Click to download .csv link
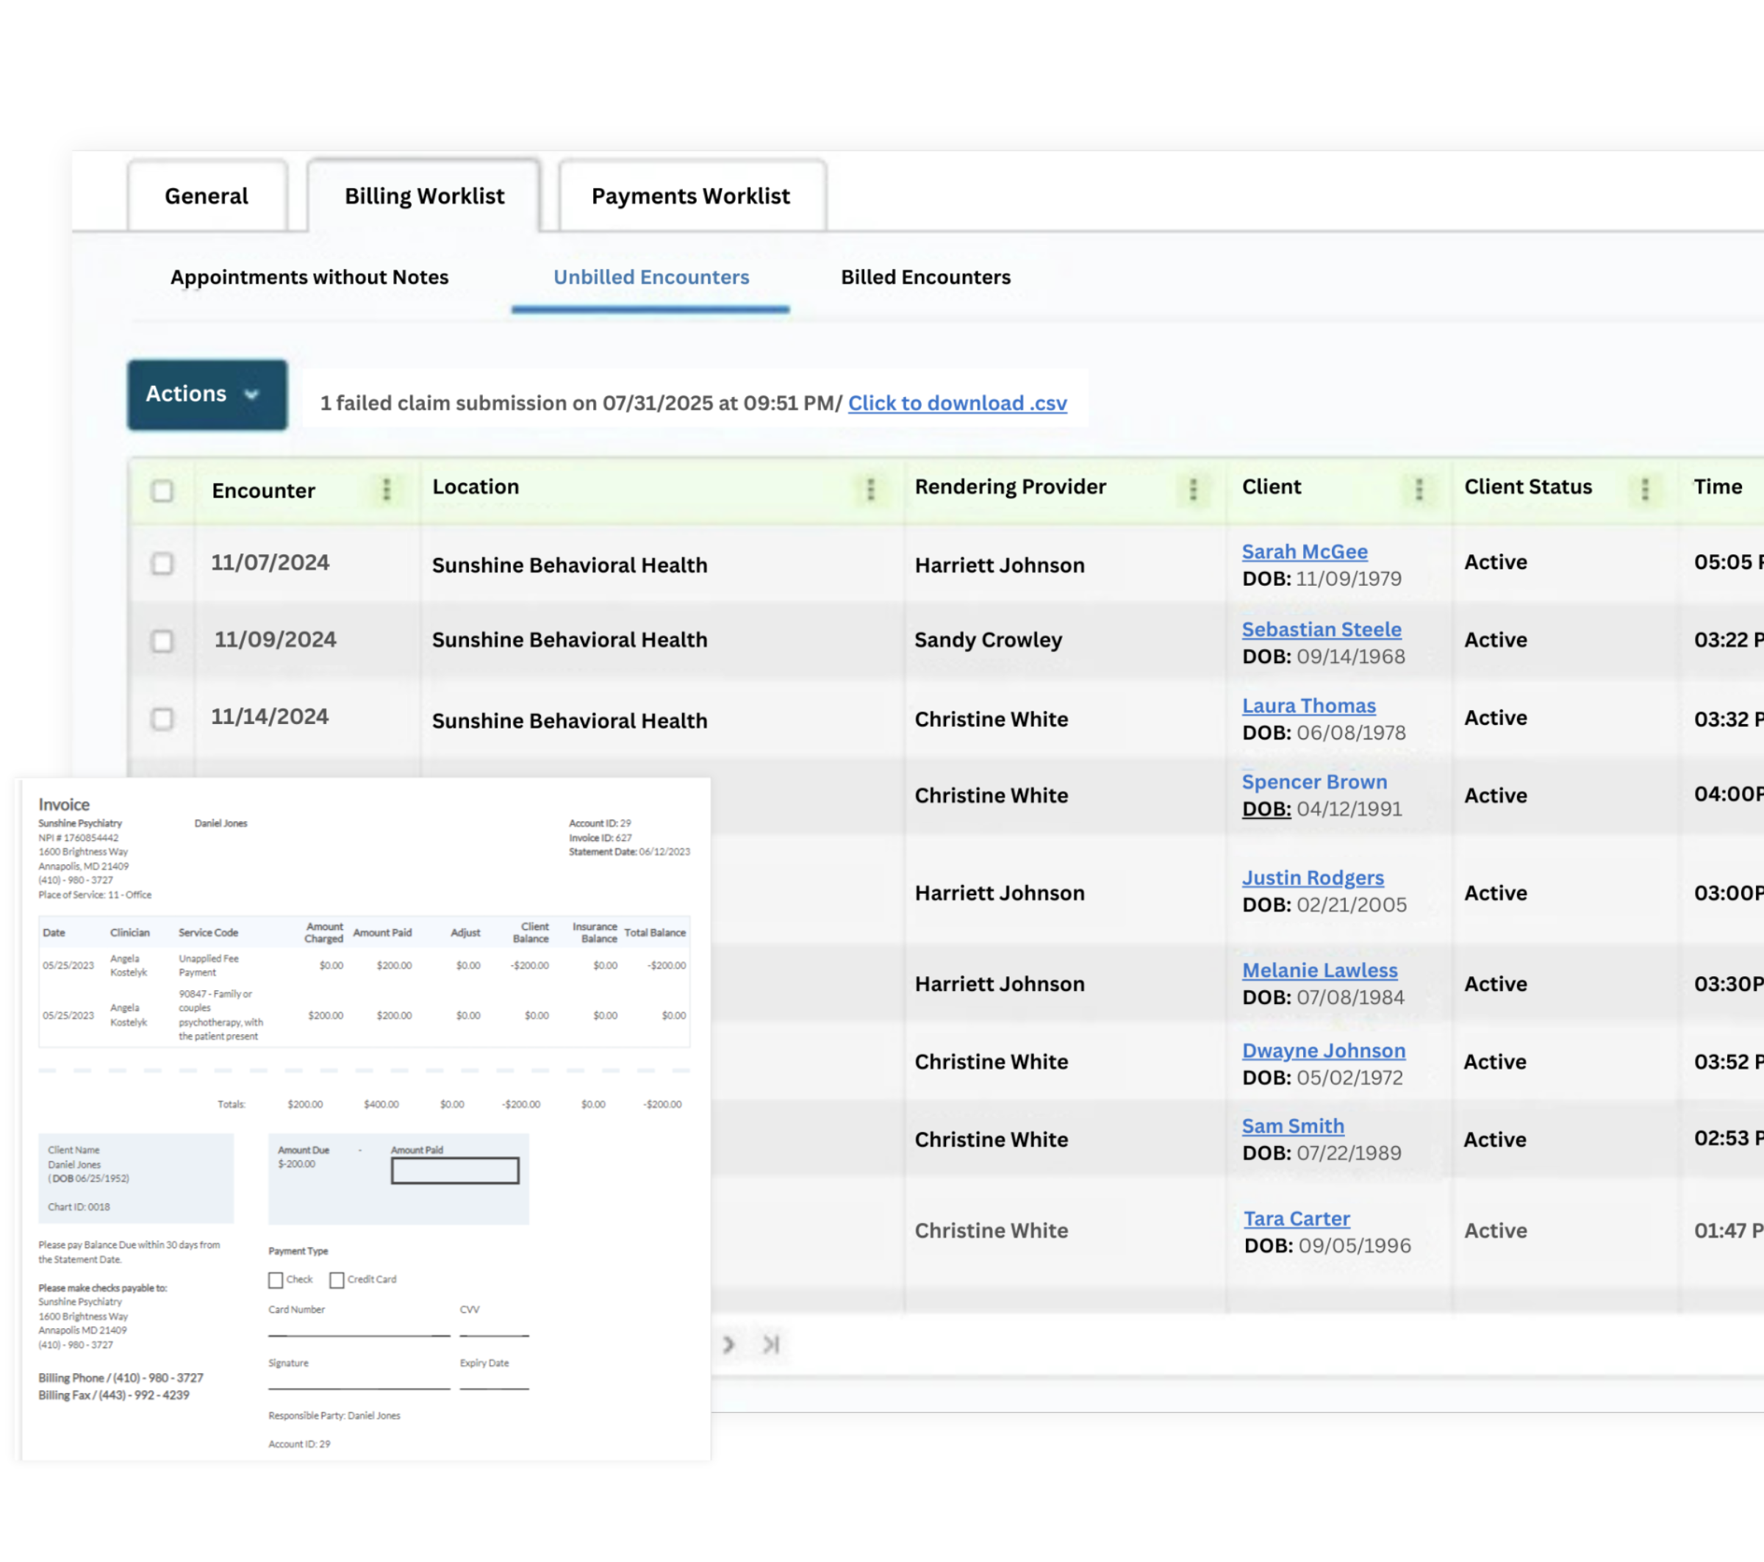The width and height of the screenshot is (1764, 1562). point(957,403)
